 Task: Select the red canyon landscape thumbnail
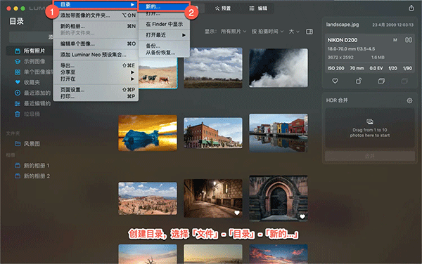pos(148,199)
